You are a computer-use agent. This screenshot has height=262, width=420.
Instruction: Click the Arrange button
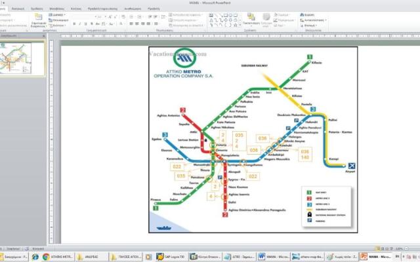point(251,20)
